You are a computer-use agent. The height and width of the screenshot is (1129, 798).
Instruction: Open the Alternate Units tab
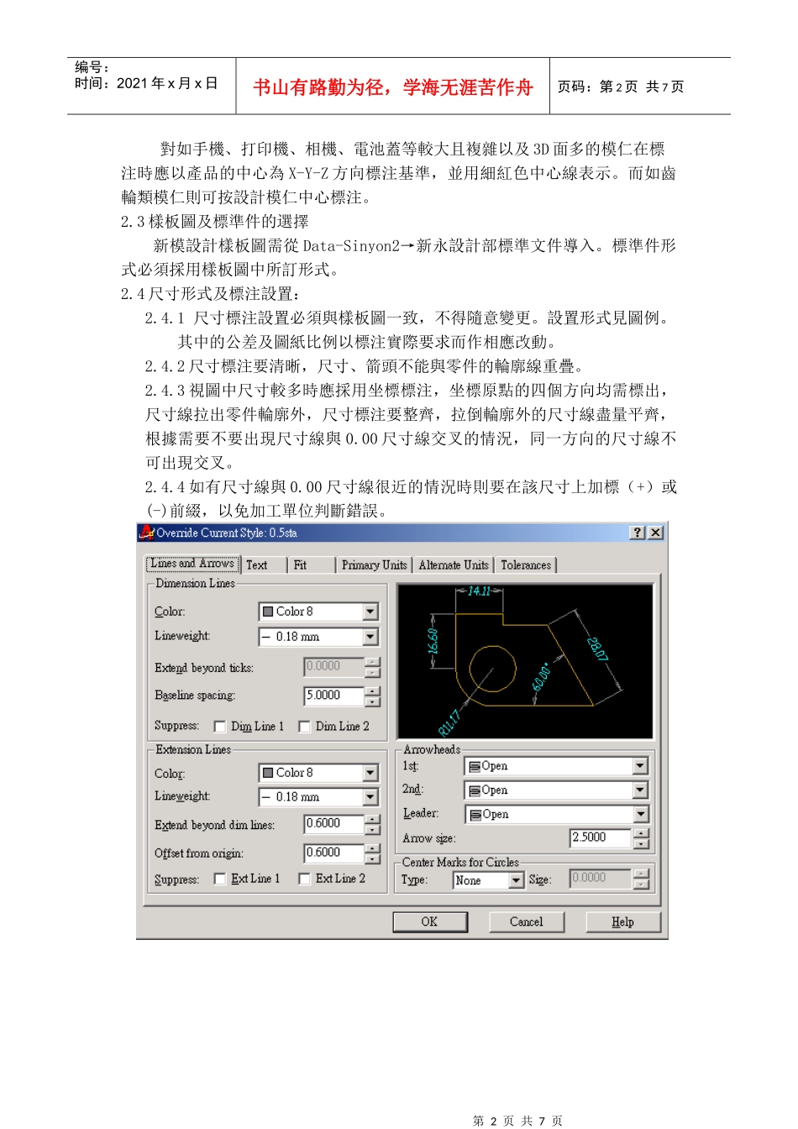pos(454,565)
